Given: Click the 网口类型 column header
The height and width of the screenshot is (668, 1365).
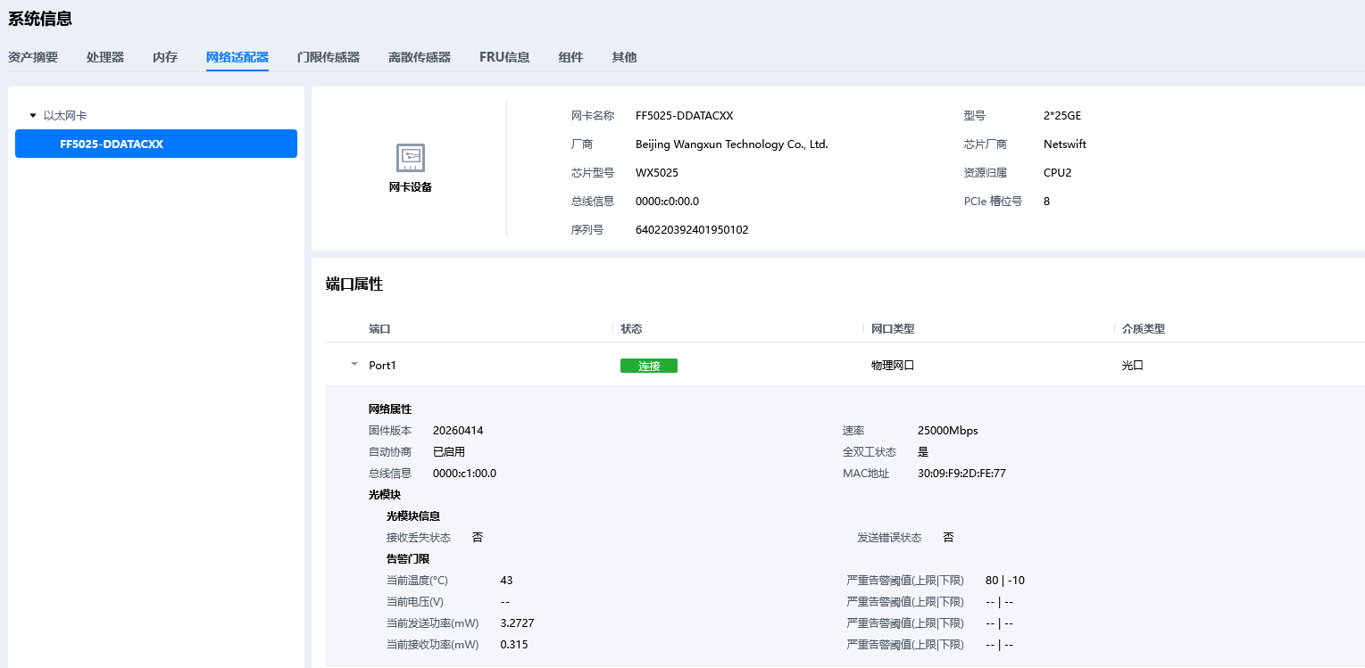Looking at the screenshot, I should [x=893, y=329].
